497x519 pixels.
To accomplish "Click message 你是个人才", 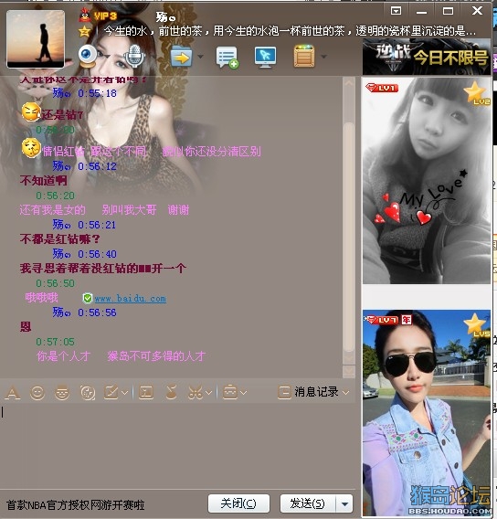I will tap(63, 356).
